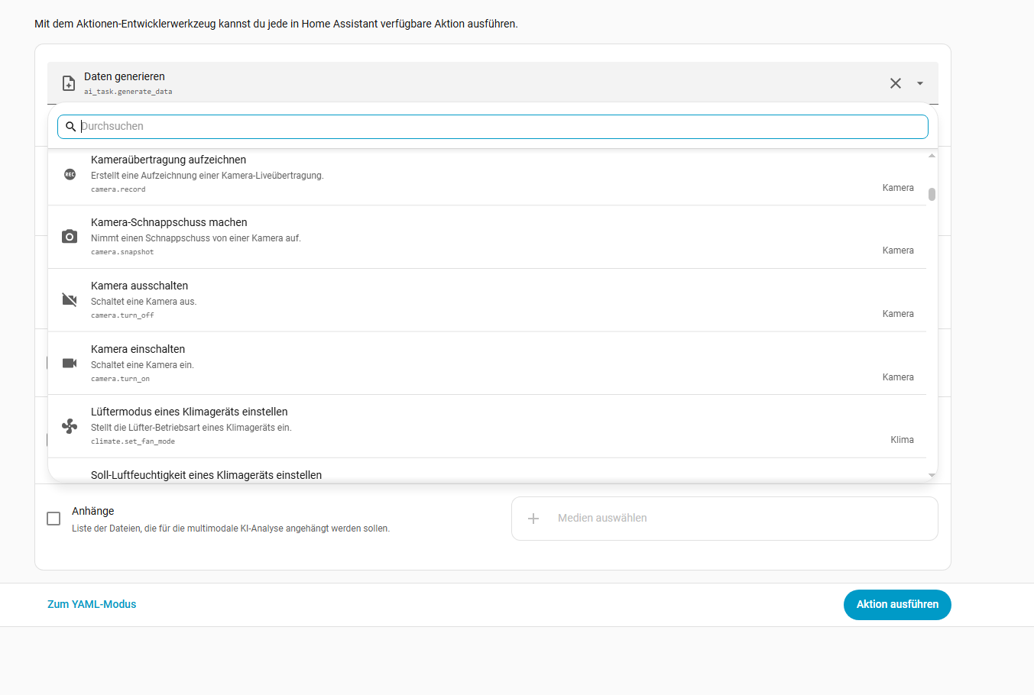Click the camera record REC icon
The image size is (1034, 695).
(x=70, y=174)
